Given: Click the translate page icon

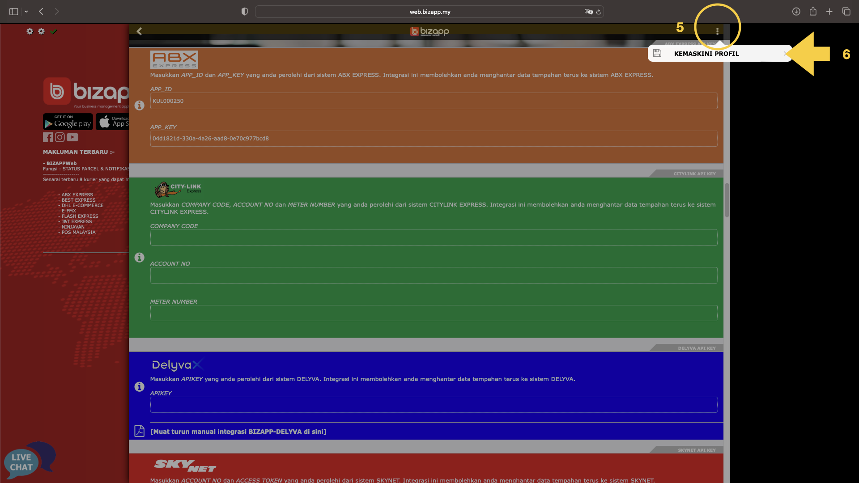Looking at the screenshot, I should [588, 12].
